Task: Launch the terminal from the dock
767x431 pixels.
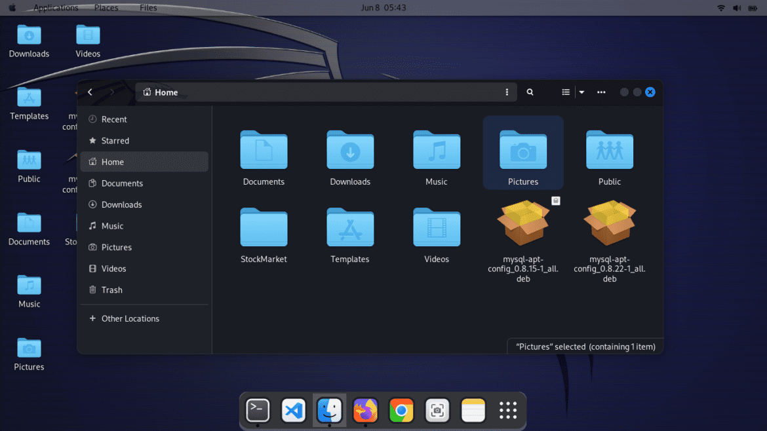Action: 258,410
